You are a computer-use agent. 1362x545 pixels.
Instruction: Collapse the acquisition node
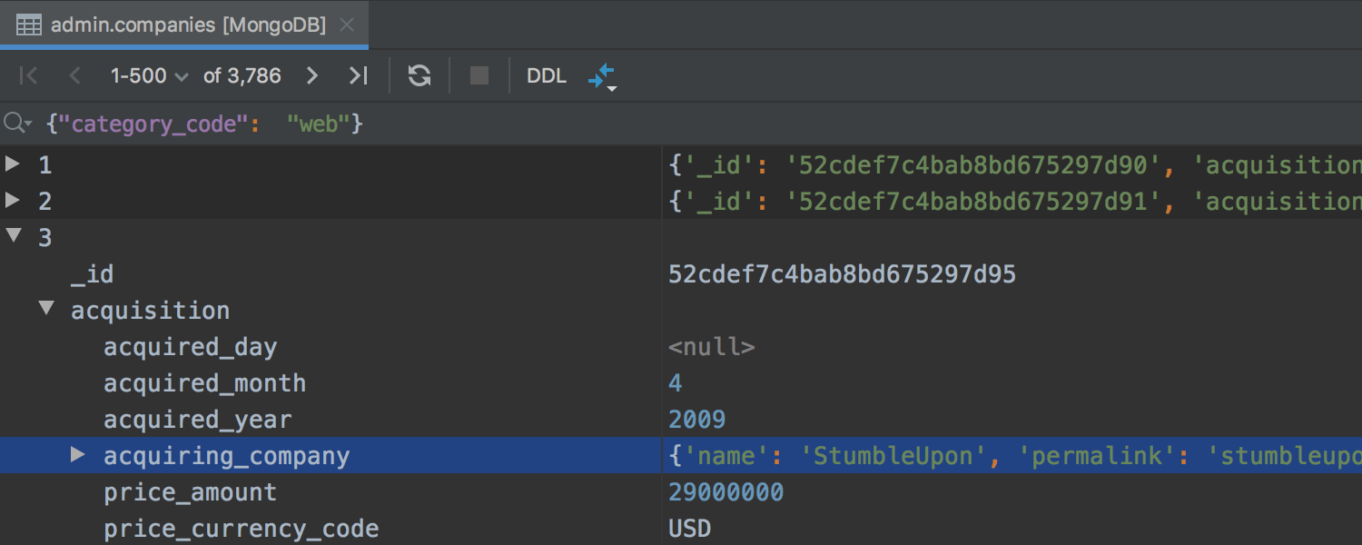coord(46,309)
